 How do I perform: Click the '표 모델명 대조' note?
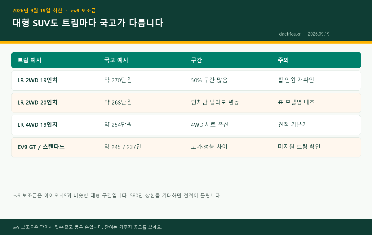[x=296, y=102]
